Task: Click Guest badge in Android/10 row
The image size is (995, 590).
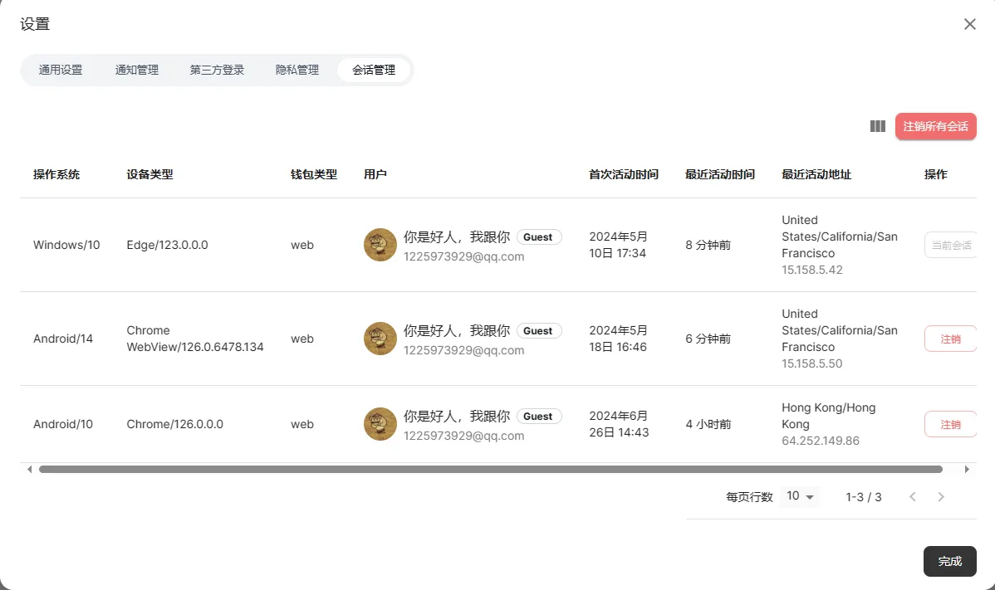Action: [x=538, y=417]
